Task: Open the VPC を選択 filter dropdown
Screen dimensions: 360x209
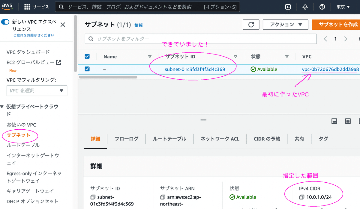Action: tap(37, 90)
